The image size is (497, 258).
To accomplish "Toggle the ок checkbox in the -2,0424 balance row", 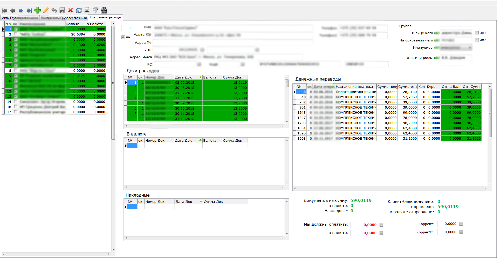I will [x=16, y=76].
